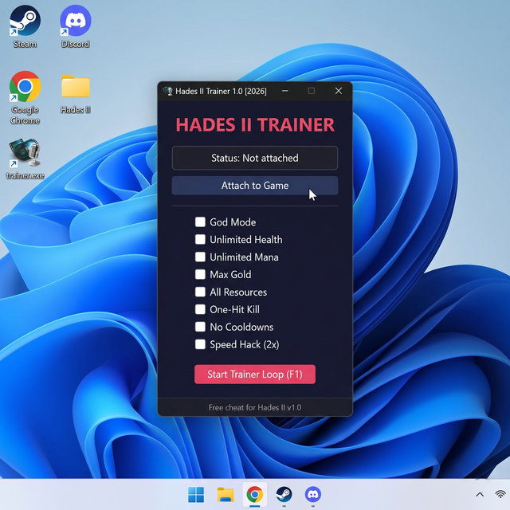Open Discord from the taskbar

click(x=313, y=495)
